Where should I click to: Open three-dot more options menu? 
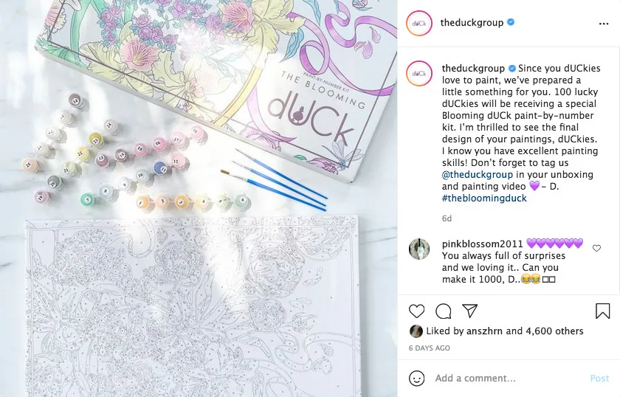coord(604,24)
